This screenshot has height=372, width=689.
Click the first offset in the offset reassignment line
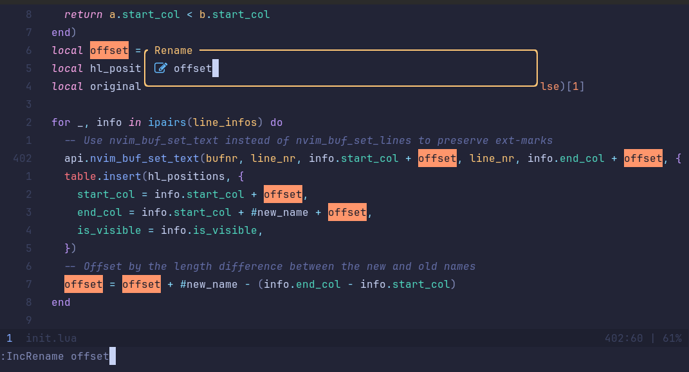tap(83, 284)
